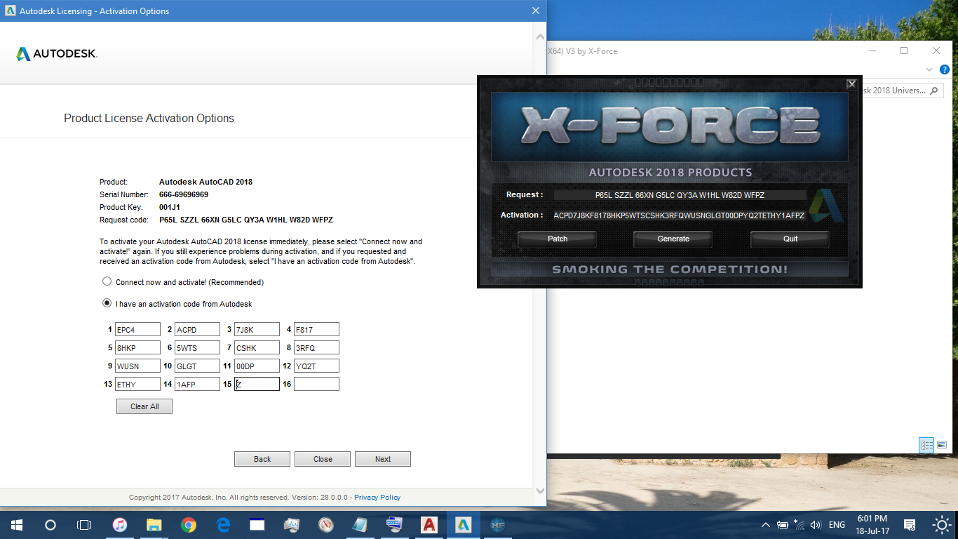The height and width of the screenshot is (539, 958).
Task: Open the networked computer taskbar icon
Action: point(394,525)
